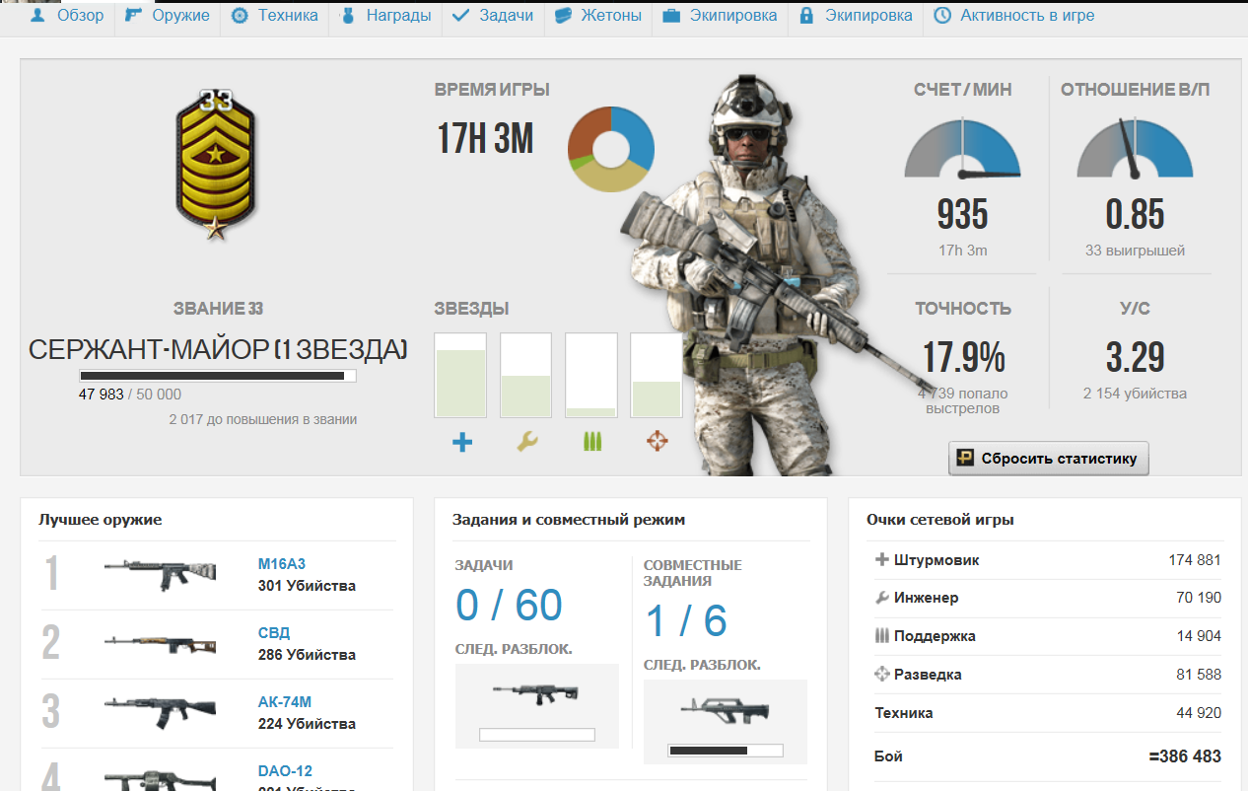Viewport: 1248px width, 791px height.
Task: Click the СВД sniper rifle image
Action: point(159,644)
